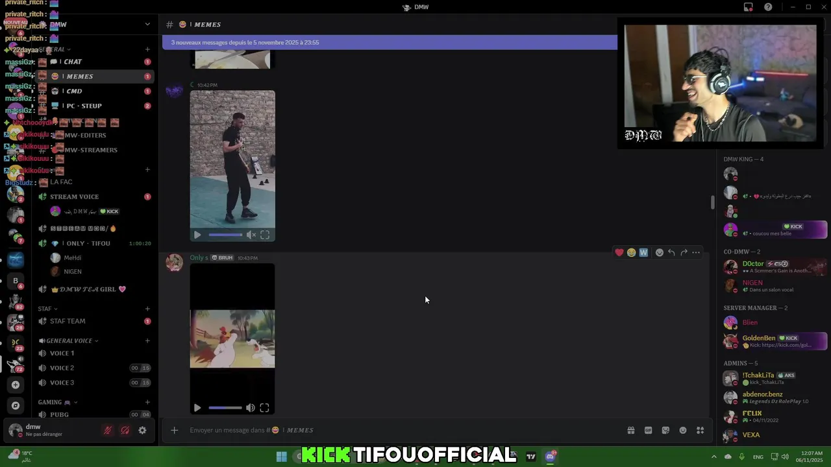Open abdenor.benz member profile
The width and height of the screenshot is (831, 467).
tap(775, 397)
